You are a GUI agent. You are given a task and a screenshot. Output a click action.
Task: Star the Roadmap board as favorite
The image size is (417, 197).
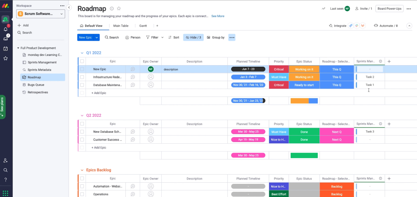[x=119, y=9]
